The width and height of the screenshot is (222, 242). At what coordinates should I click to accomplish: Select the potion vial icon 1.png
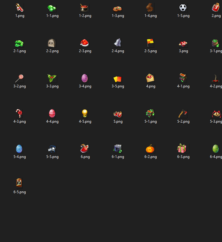[x=20, y=8]
